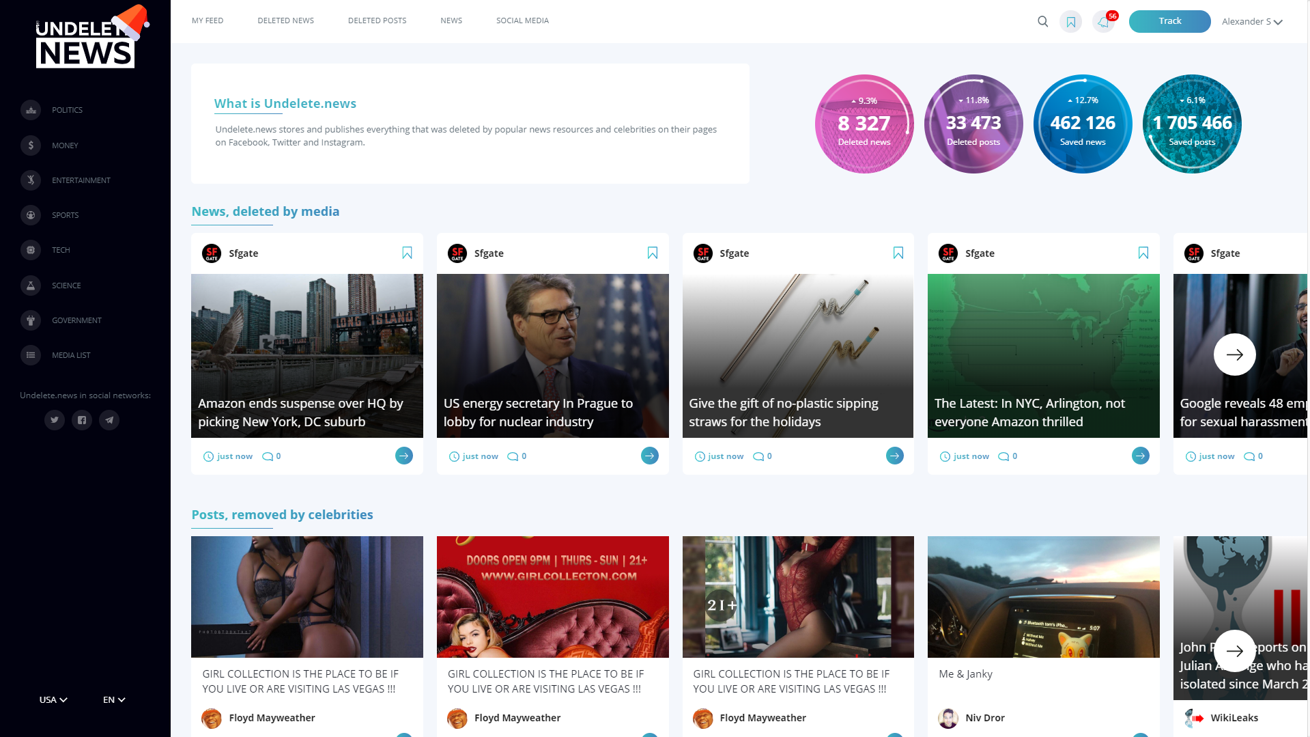Open Politics category in sidebar

coord(67,110)
